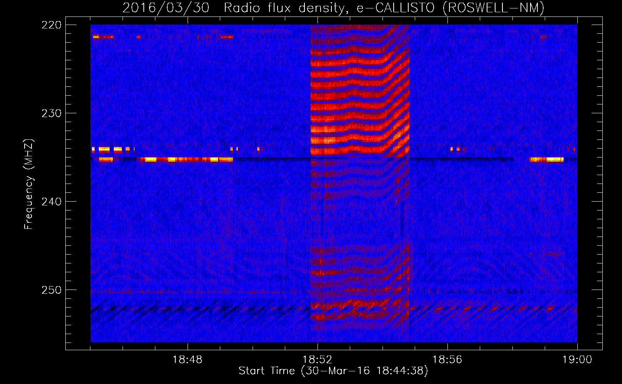
Task: Click the 19:00 time tick label
Action: [x=577, y=360]
